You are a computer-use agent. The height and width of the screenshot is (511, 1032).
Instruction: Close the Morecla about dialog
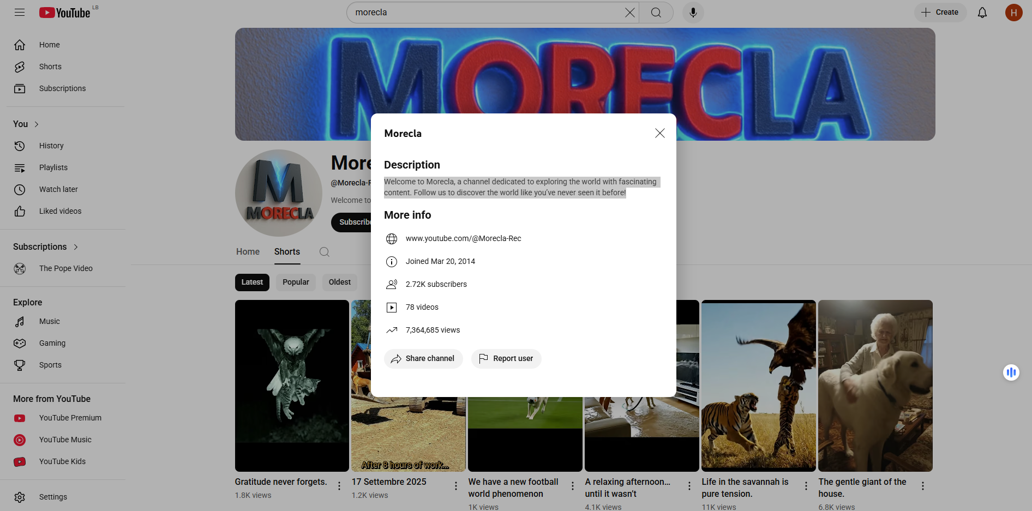[659, 133]
